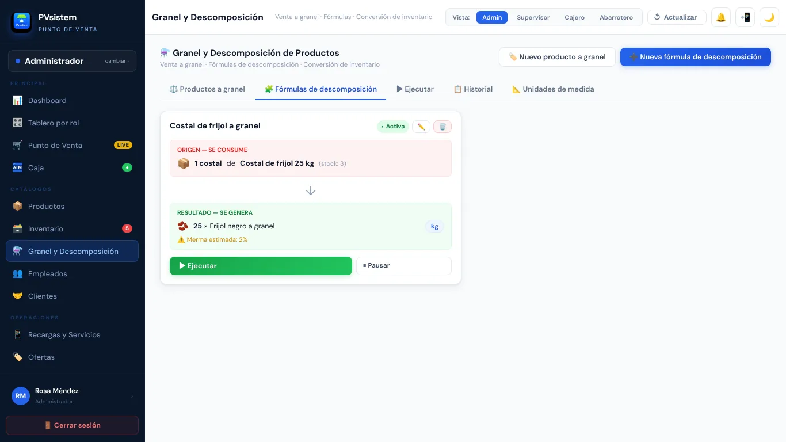Image resolution: width=786 pixels, height=442 pixels.
Task: Click cambiar to switch the Administrador role
Action: click(117, 61)
